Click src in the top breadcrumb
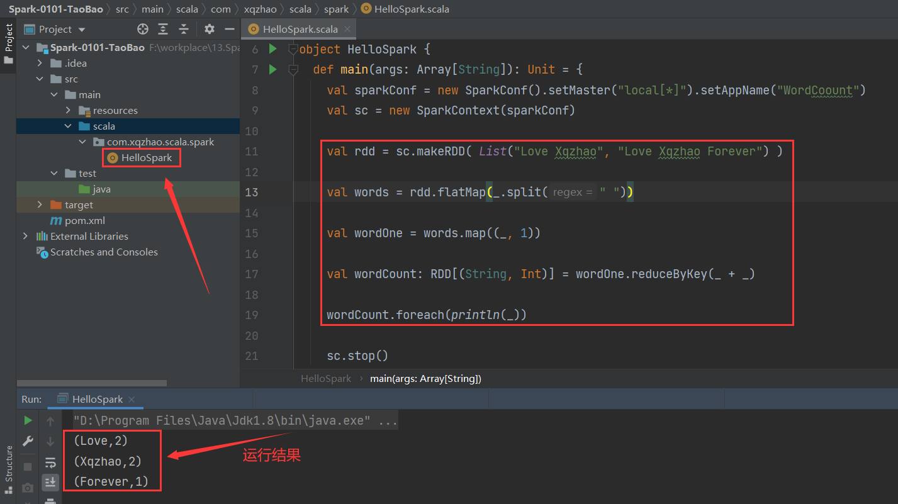 [122, 9]
